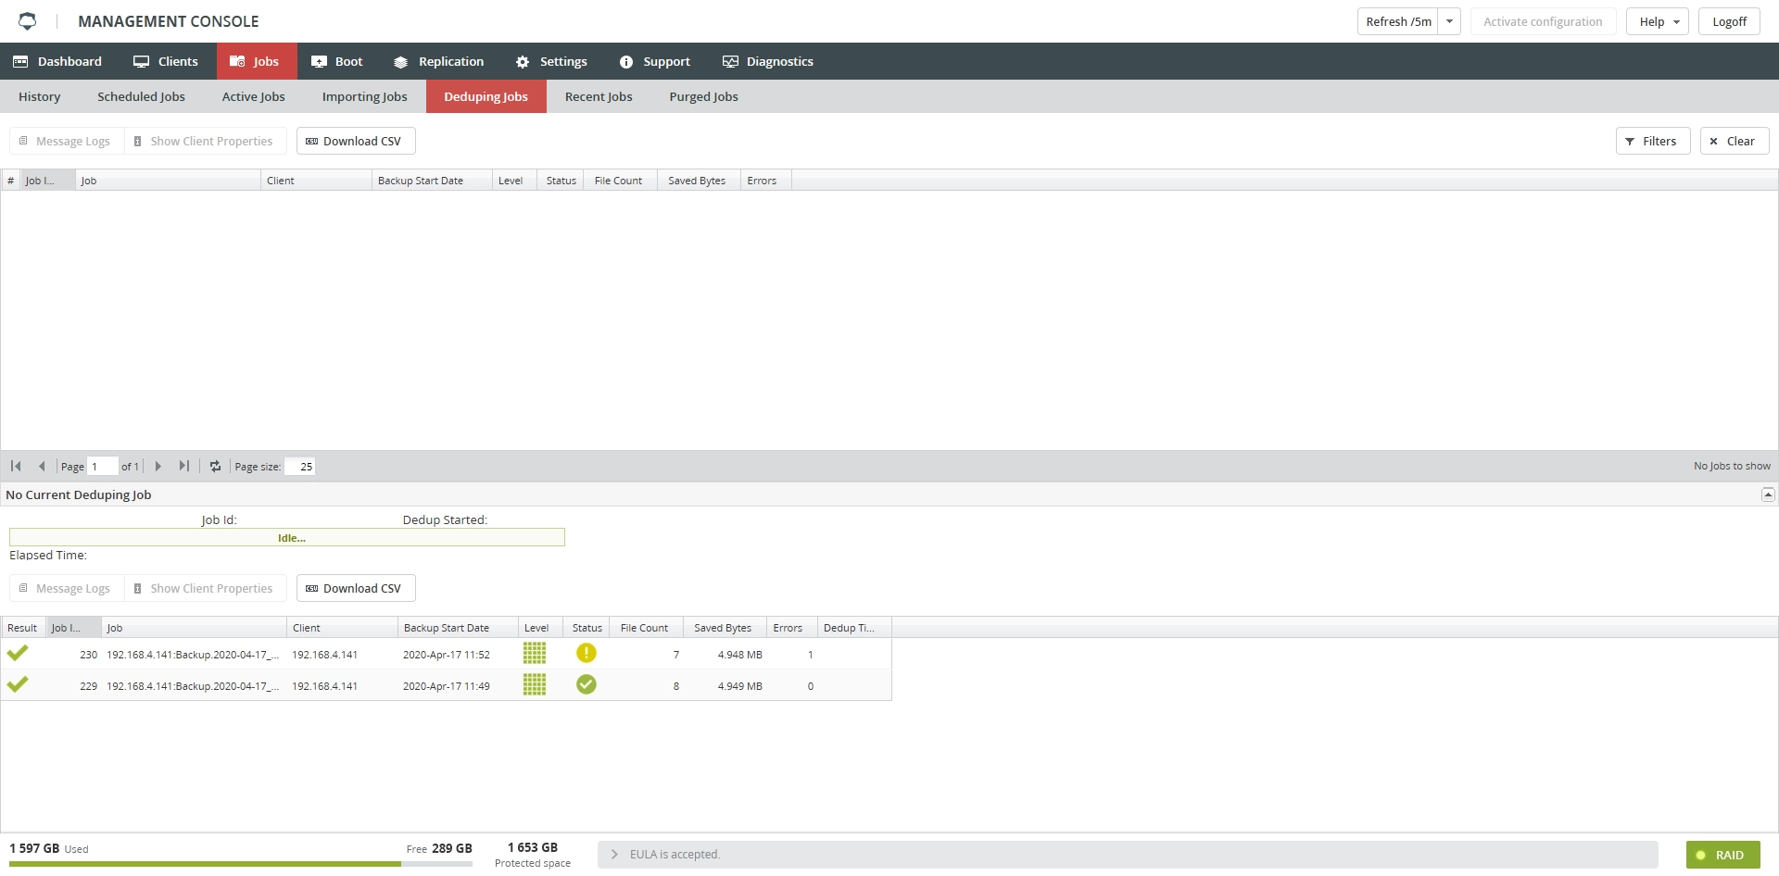Image resolution: width=1779 pixels, height=876 pixels.
Task: Open the Refresh interval dropdown arrow
Action: [1449, 21]
